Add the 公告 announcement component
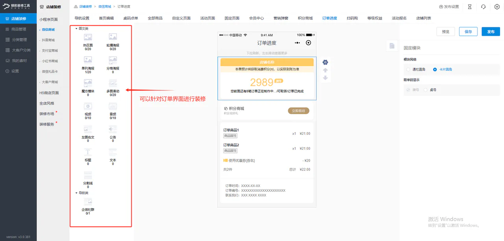Viewport: 504px width, 241px height. (113, 133)
